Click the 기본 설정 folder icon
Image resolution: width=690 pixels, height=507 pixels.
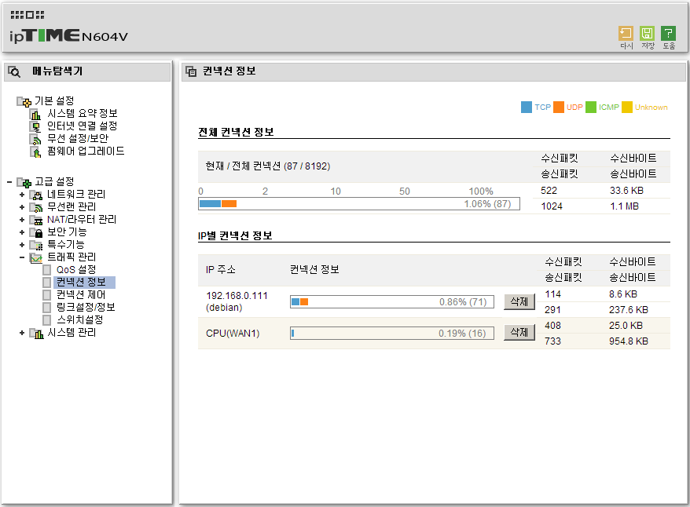click(x=24, y=101)
